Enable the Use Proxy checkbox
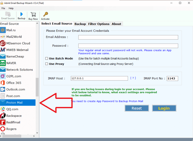Viewport: 193px width, 141px height. (x=46, y=64)
